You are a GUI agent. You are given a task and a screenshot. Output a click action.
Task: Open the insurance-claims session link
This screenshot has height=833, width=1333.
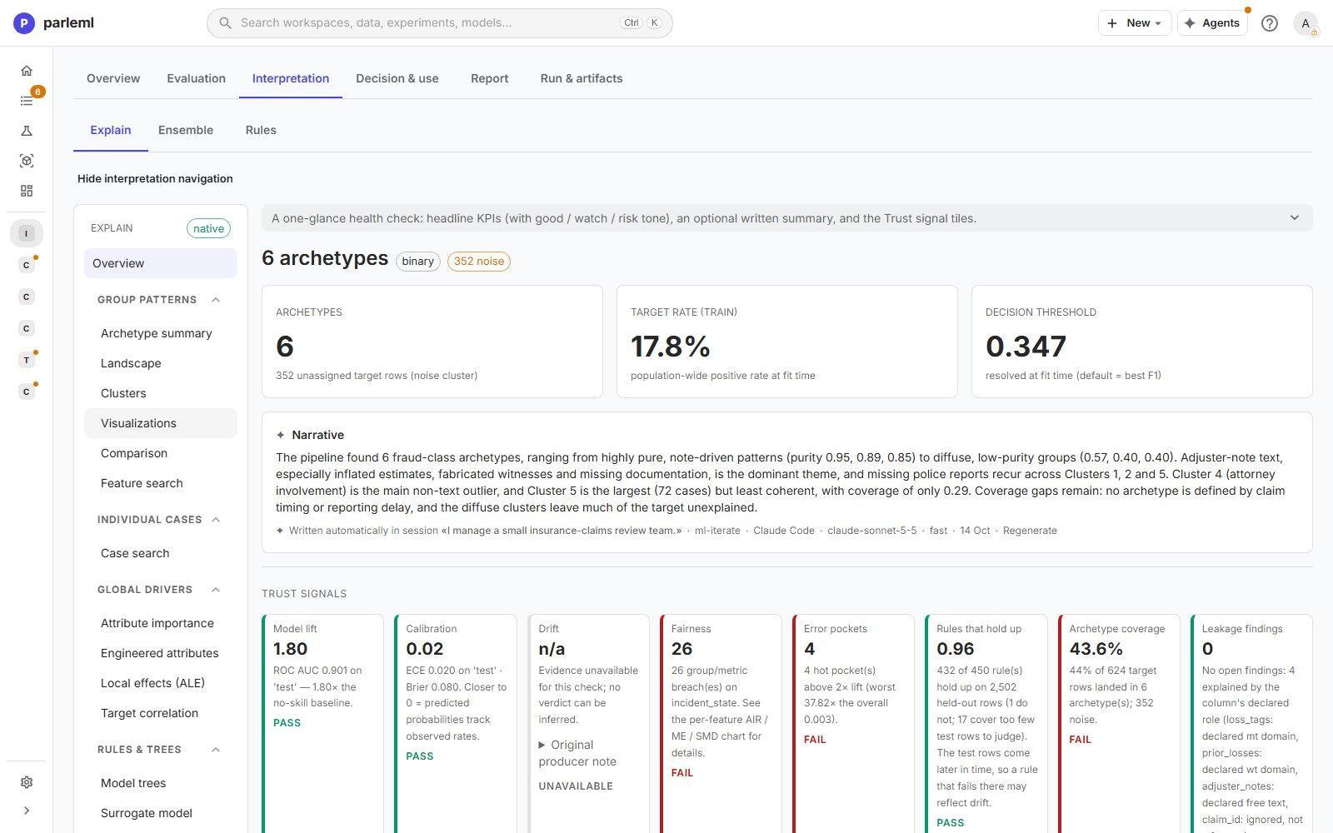tap(562, 531)
